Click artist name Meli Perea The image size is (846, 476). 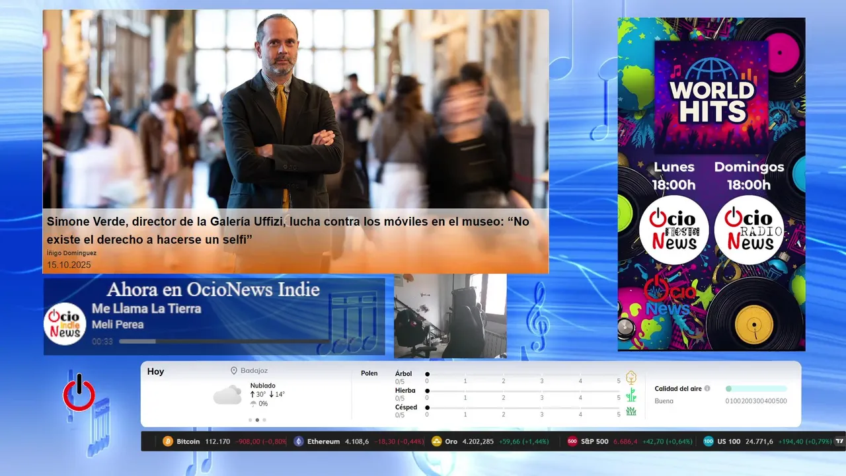118,325
